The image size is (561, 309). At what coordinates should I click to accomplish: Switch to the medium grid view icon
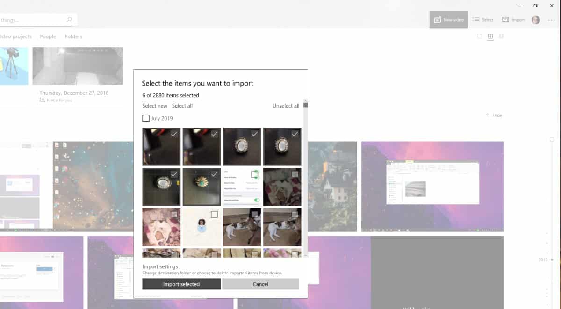[x=490, y=36]
